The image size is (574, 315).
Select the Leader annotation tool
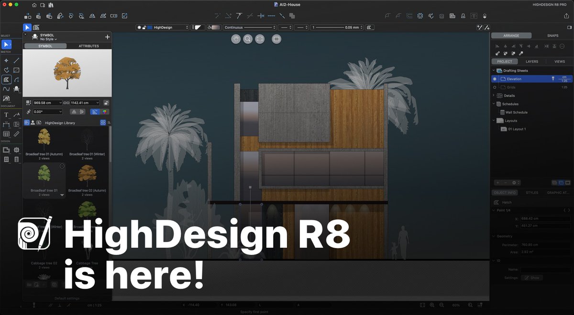(17, 115)
